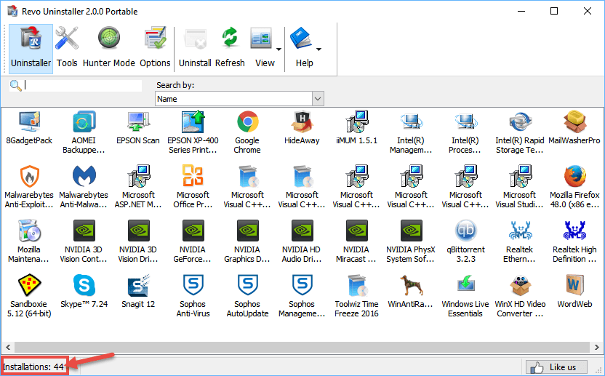This screenshot has width=605, height=376.
Task: Click the Refresh toolbar button
Action: pos(230,49)
